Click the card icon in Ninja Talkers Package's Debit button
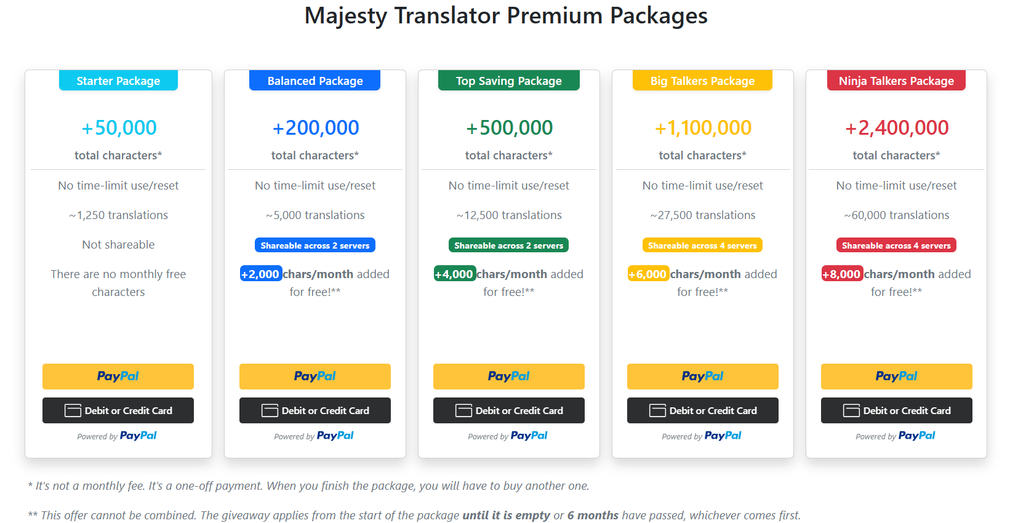This screenshot has height=523, width=1010. (851, 410)
